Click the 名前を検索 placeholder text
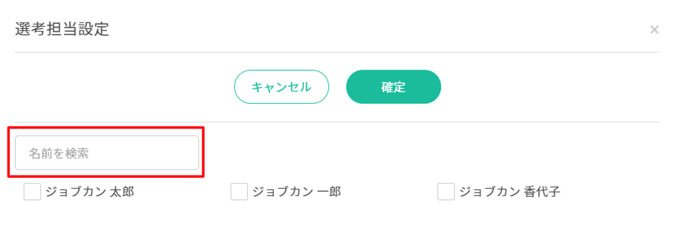 [x=58, y=153]
